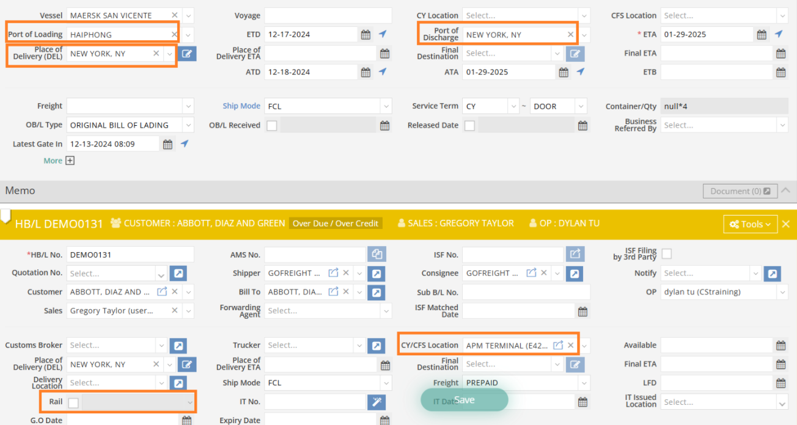
Task: Click the Save button
Action: pyautogui.click(x=464, y=400)
